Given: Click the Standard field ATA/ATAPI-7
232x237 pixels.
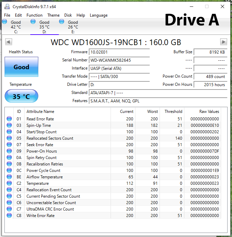Looking at the screenshot, I should pyautogui.click(x=158, y=93).
